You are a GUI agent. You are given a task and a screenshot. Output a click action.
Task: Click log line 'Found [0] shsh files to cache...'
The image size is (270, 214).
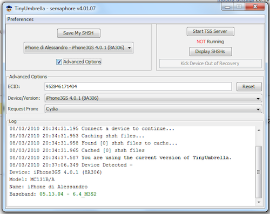pyautogui.click(x=93, y=143)
